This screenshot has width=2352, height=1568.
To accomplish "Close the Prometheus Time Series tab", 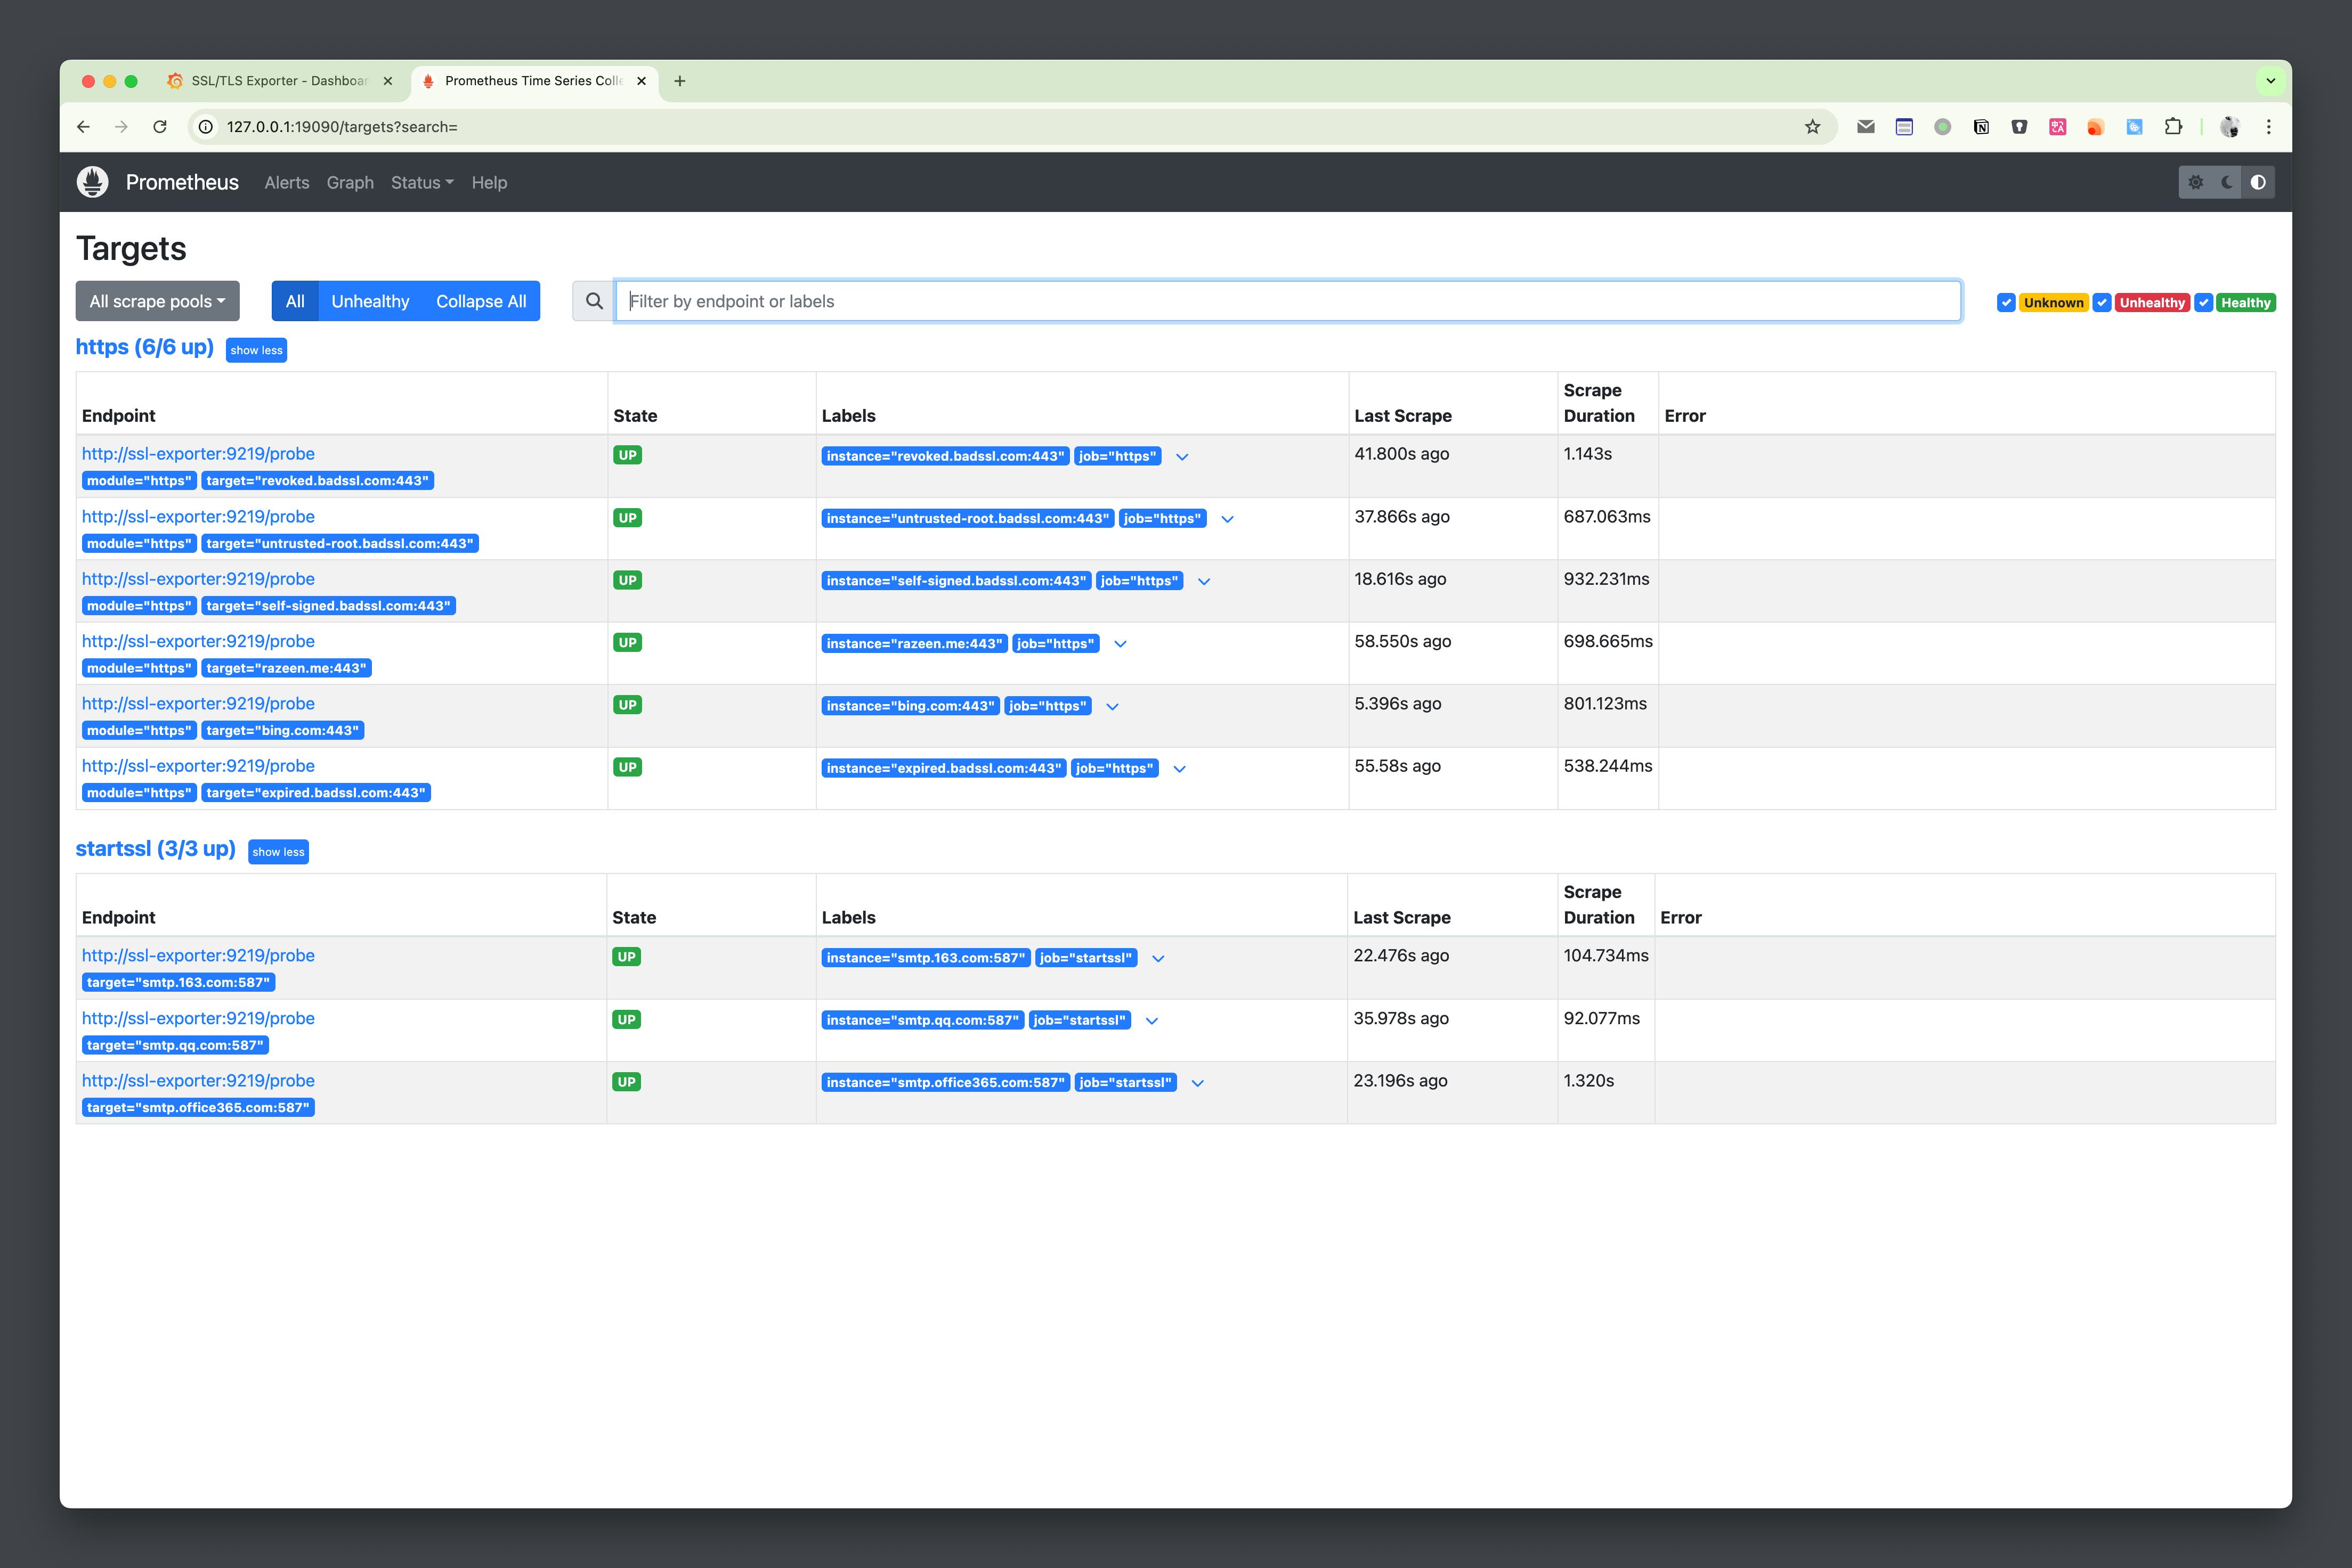I will [x=641, y=81].
